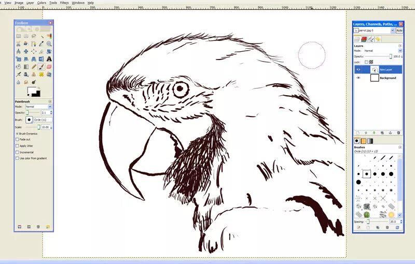Image resolution: width=415 pixels, height=264 pixels.
Task: Click the brush Scale spinner arrows
Action: click(x=51, y=127)
